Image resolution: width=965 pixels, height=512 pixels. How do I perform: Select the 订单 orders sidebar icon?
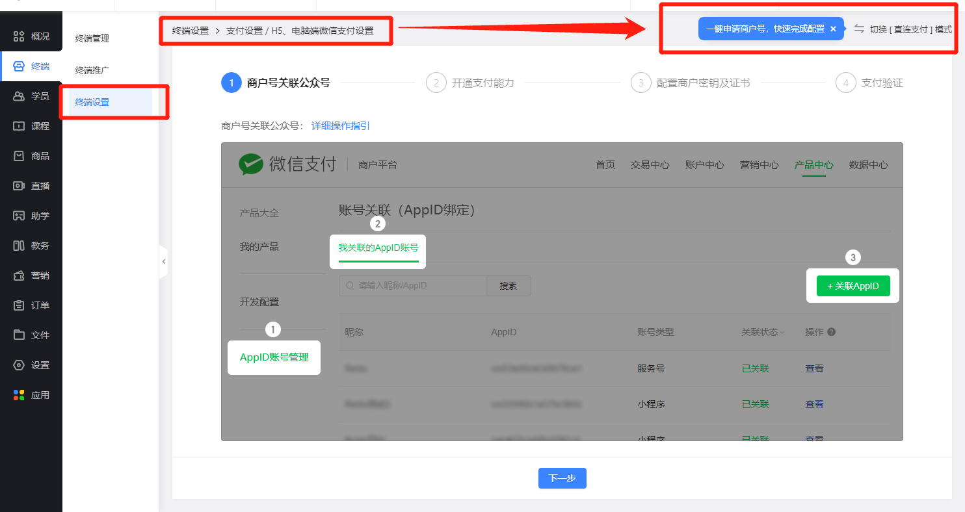(x=19, y=305)
